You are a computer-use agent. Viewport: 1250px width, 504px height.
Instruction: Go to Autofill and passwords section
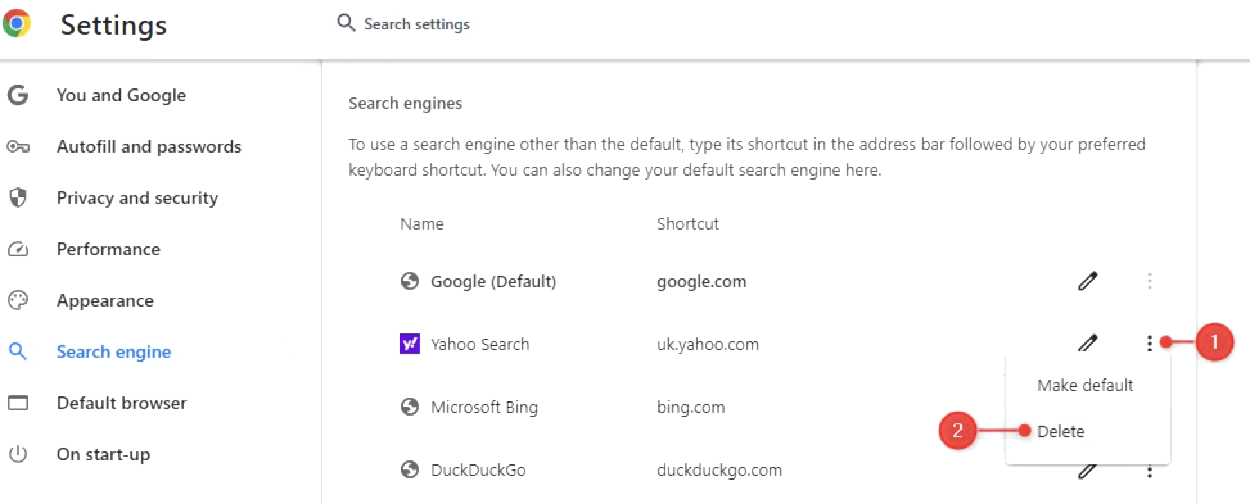pos(148,147)
